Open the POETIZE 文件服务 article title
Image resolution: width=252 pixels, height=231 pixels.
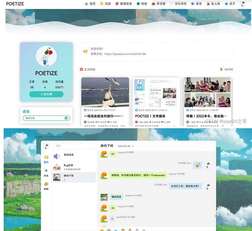coord(150,116)
